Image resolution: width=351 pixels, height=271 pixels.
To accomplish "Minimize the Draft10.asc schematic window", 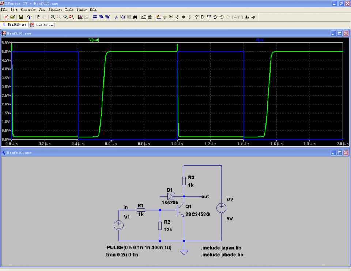I will pyautogui.click(x=333, y=153).
